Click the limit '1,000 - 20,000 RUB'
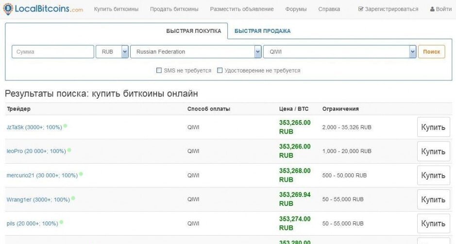Viewport: 456px width, 244px height. tap(347, 151)
